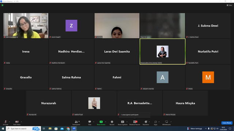Expand share options arrow next to Share Screen
The image size is (234, 131).
(106, 122)
